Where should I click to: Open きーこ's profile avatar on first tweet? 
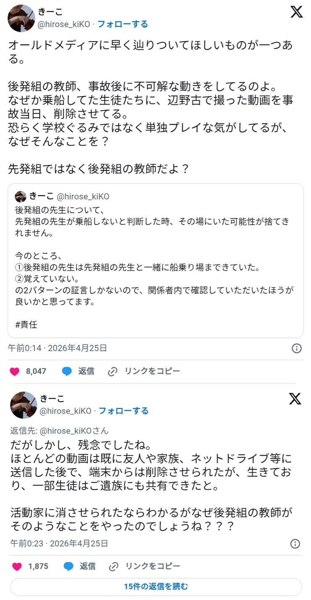coord(21,18)
